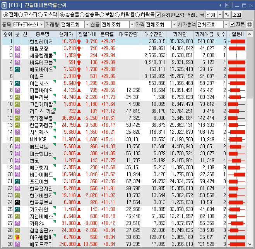Sort by the 등락률 column header
The image size is (255, 249).
pyautogui.click(x=107, y=34)
